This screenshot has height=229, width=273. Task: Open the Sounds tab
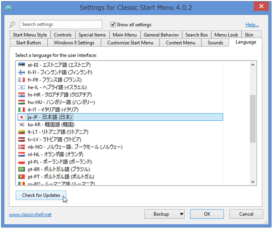tap(215, 43)
